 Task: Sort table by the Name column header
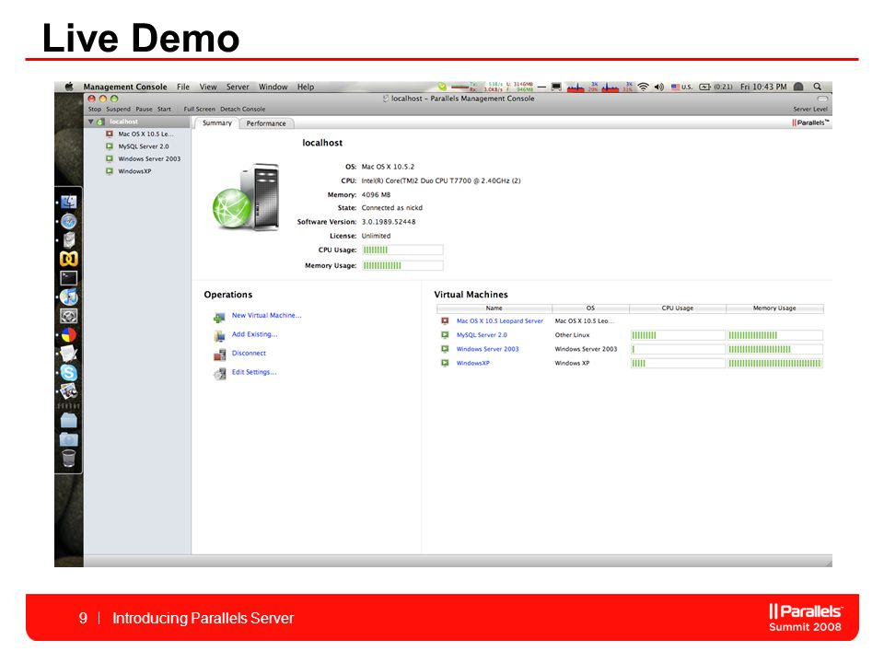[494, 308]
